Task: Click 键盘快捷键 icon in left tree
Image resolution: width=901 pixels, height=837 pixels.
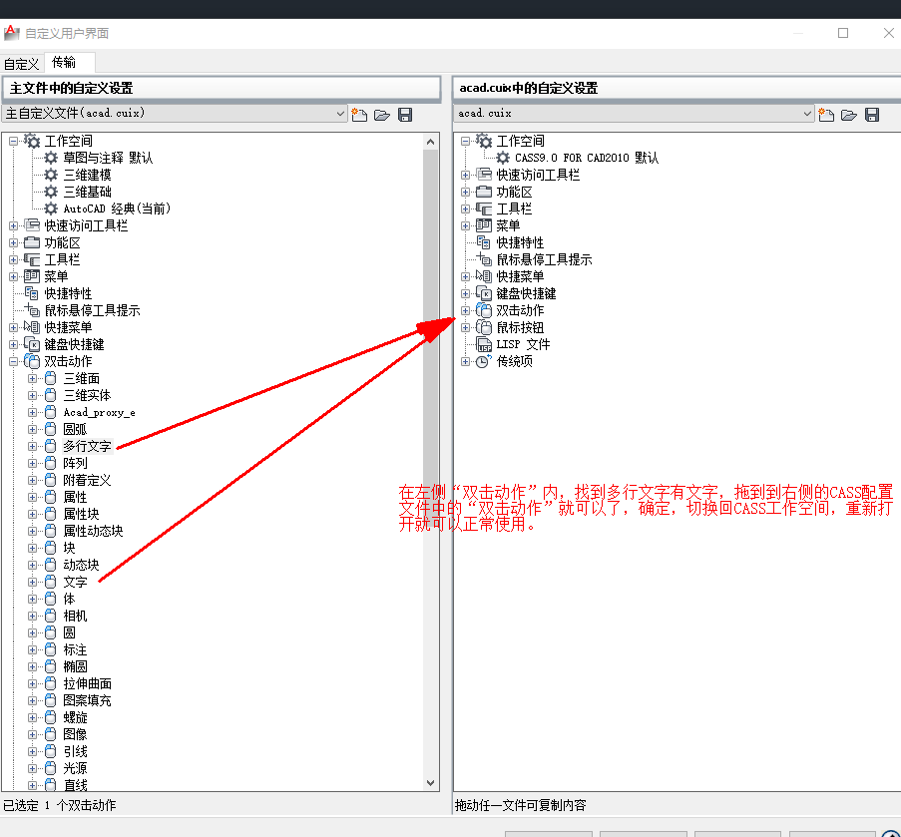Action: [x=32, y=345]
